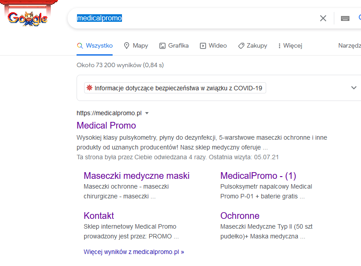
Task: Click the snippet Maseczki ochronne - maseczki
Action: [x=126, y=191]
